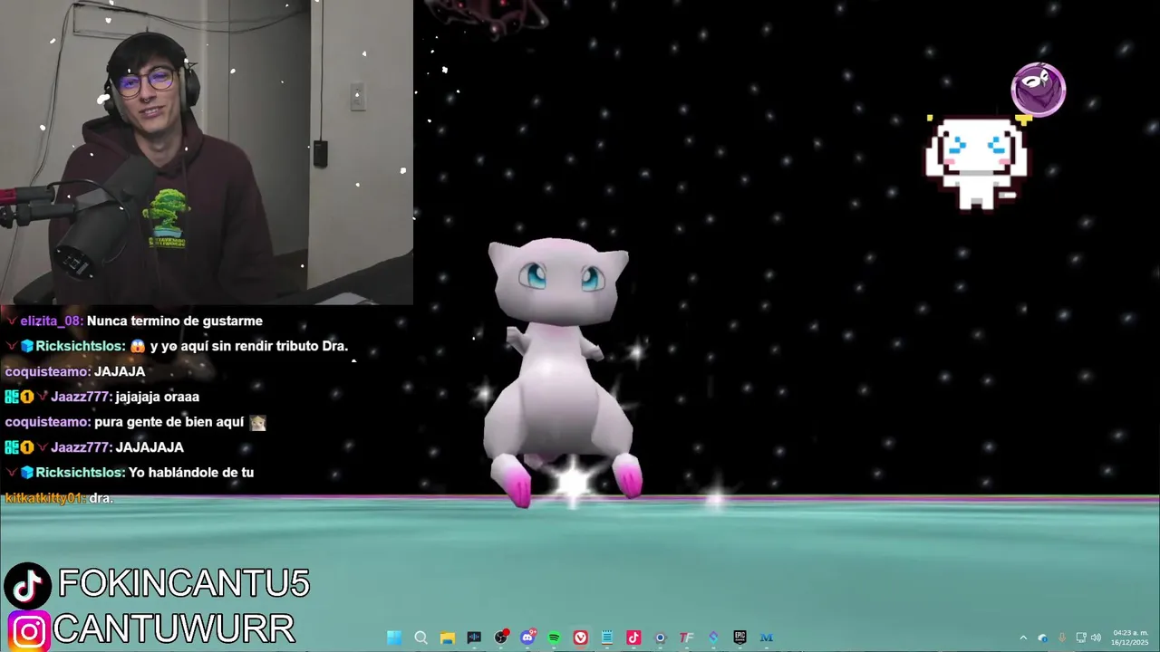Click the FOKINCANTU5 handle text

coord(184,584)
